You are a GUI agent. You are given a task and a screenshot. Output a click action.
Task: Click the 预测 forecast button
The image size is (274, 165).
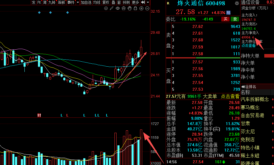126,2
